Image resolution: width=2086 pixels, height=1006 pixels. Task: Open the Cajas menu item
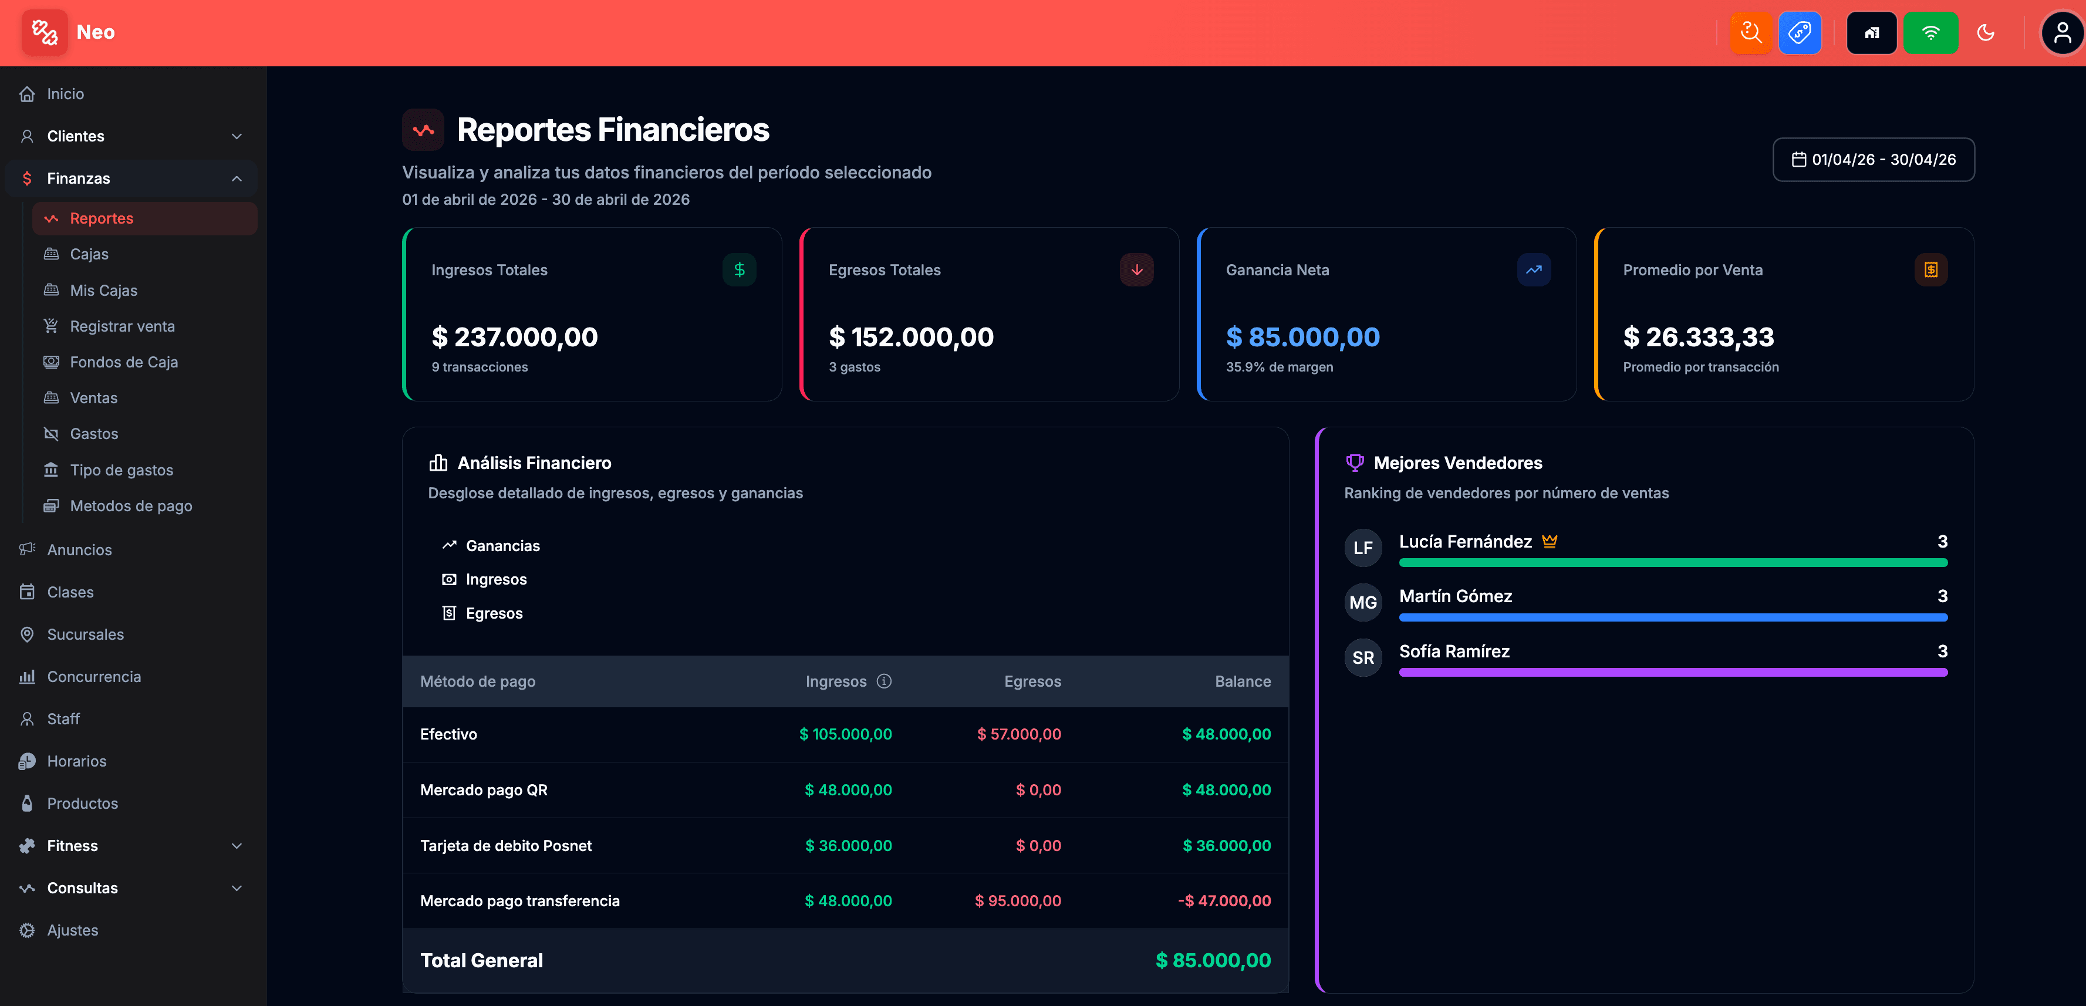[x=89, y=254]
